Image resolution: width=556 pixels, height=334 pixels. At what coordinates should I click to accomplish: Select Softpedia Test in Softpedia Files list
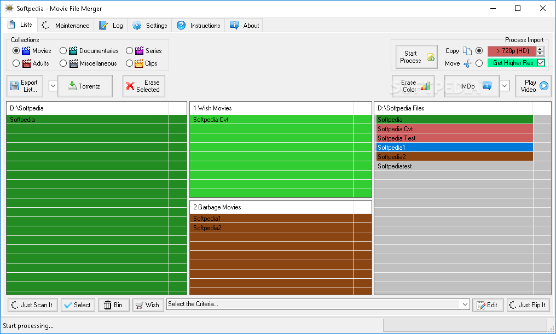(x=455, y=138)
